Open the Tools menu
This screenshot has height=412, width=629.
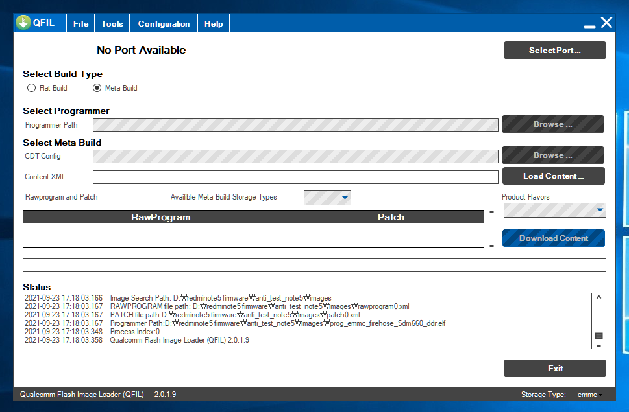(x=112, y=23)
